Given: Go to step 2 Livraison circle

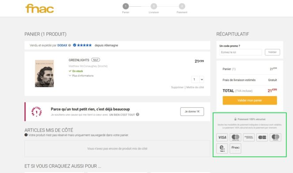Looking at the screenshot, I should point(154,6).
